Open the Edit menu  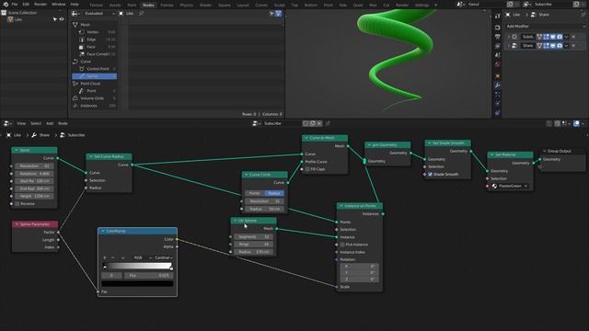[26, 4]
